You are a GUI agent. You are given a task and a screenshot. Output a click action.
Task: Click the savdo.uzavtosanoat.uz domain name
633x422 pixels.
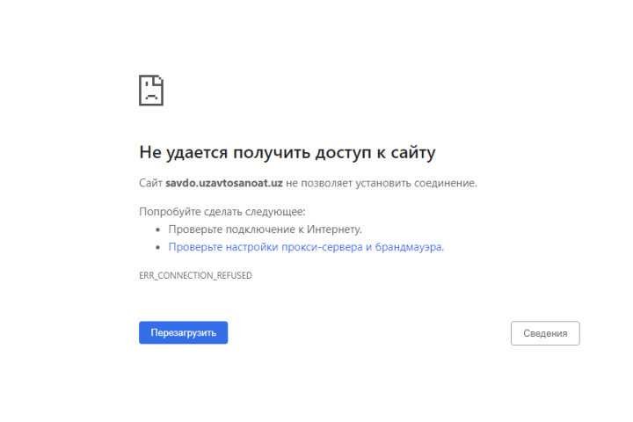(224, 183)
